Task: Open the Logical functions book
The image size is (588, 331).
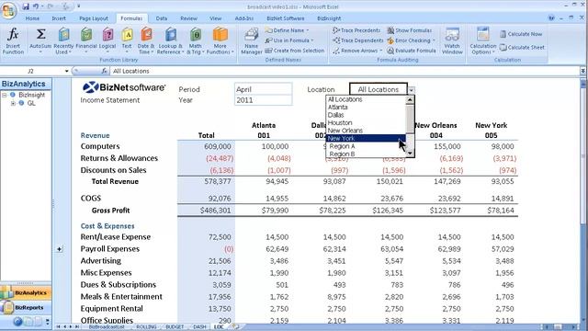Action: point(107,41)
